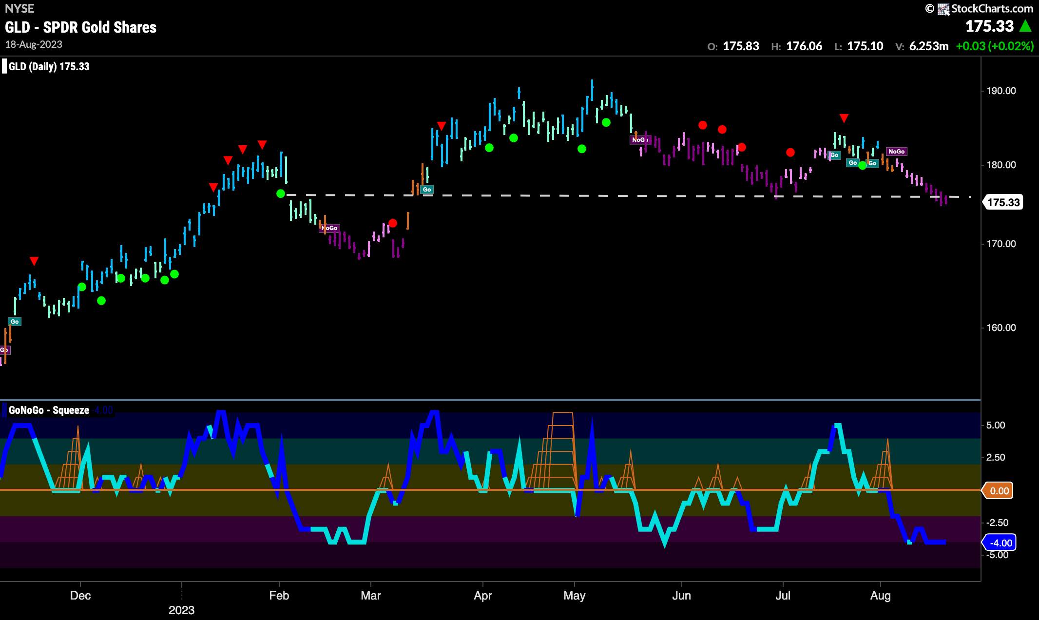This screenshot has width=1039, height=620.
Task: Click the green up-arrow price change icon
Action: pos(1025,26)
